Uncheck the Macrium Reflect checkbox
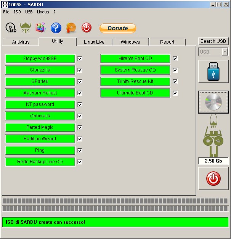231x239 pixels. click(x=80, y=93)
